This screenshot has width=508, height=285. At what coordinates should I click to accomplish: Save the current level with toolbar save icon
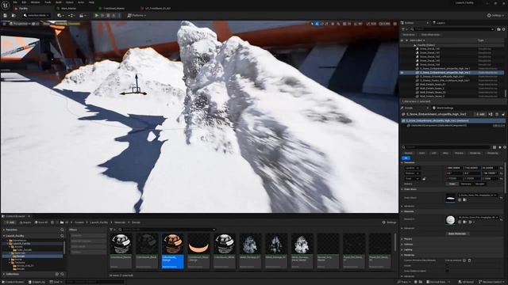point(6,15)
